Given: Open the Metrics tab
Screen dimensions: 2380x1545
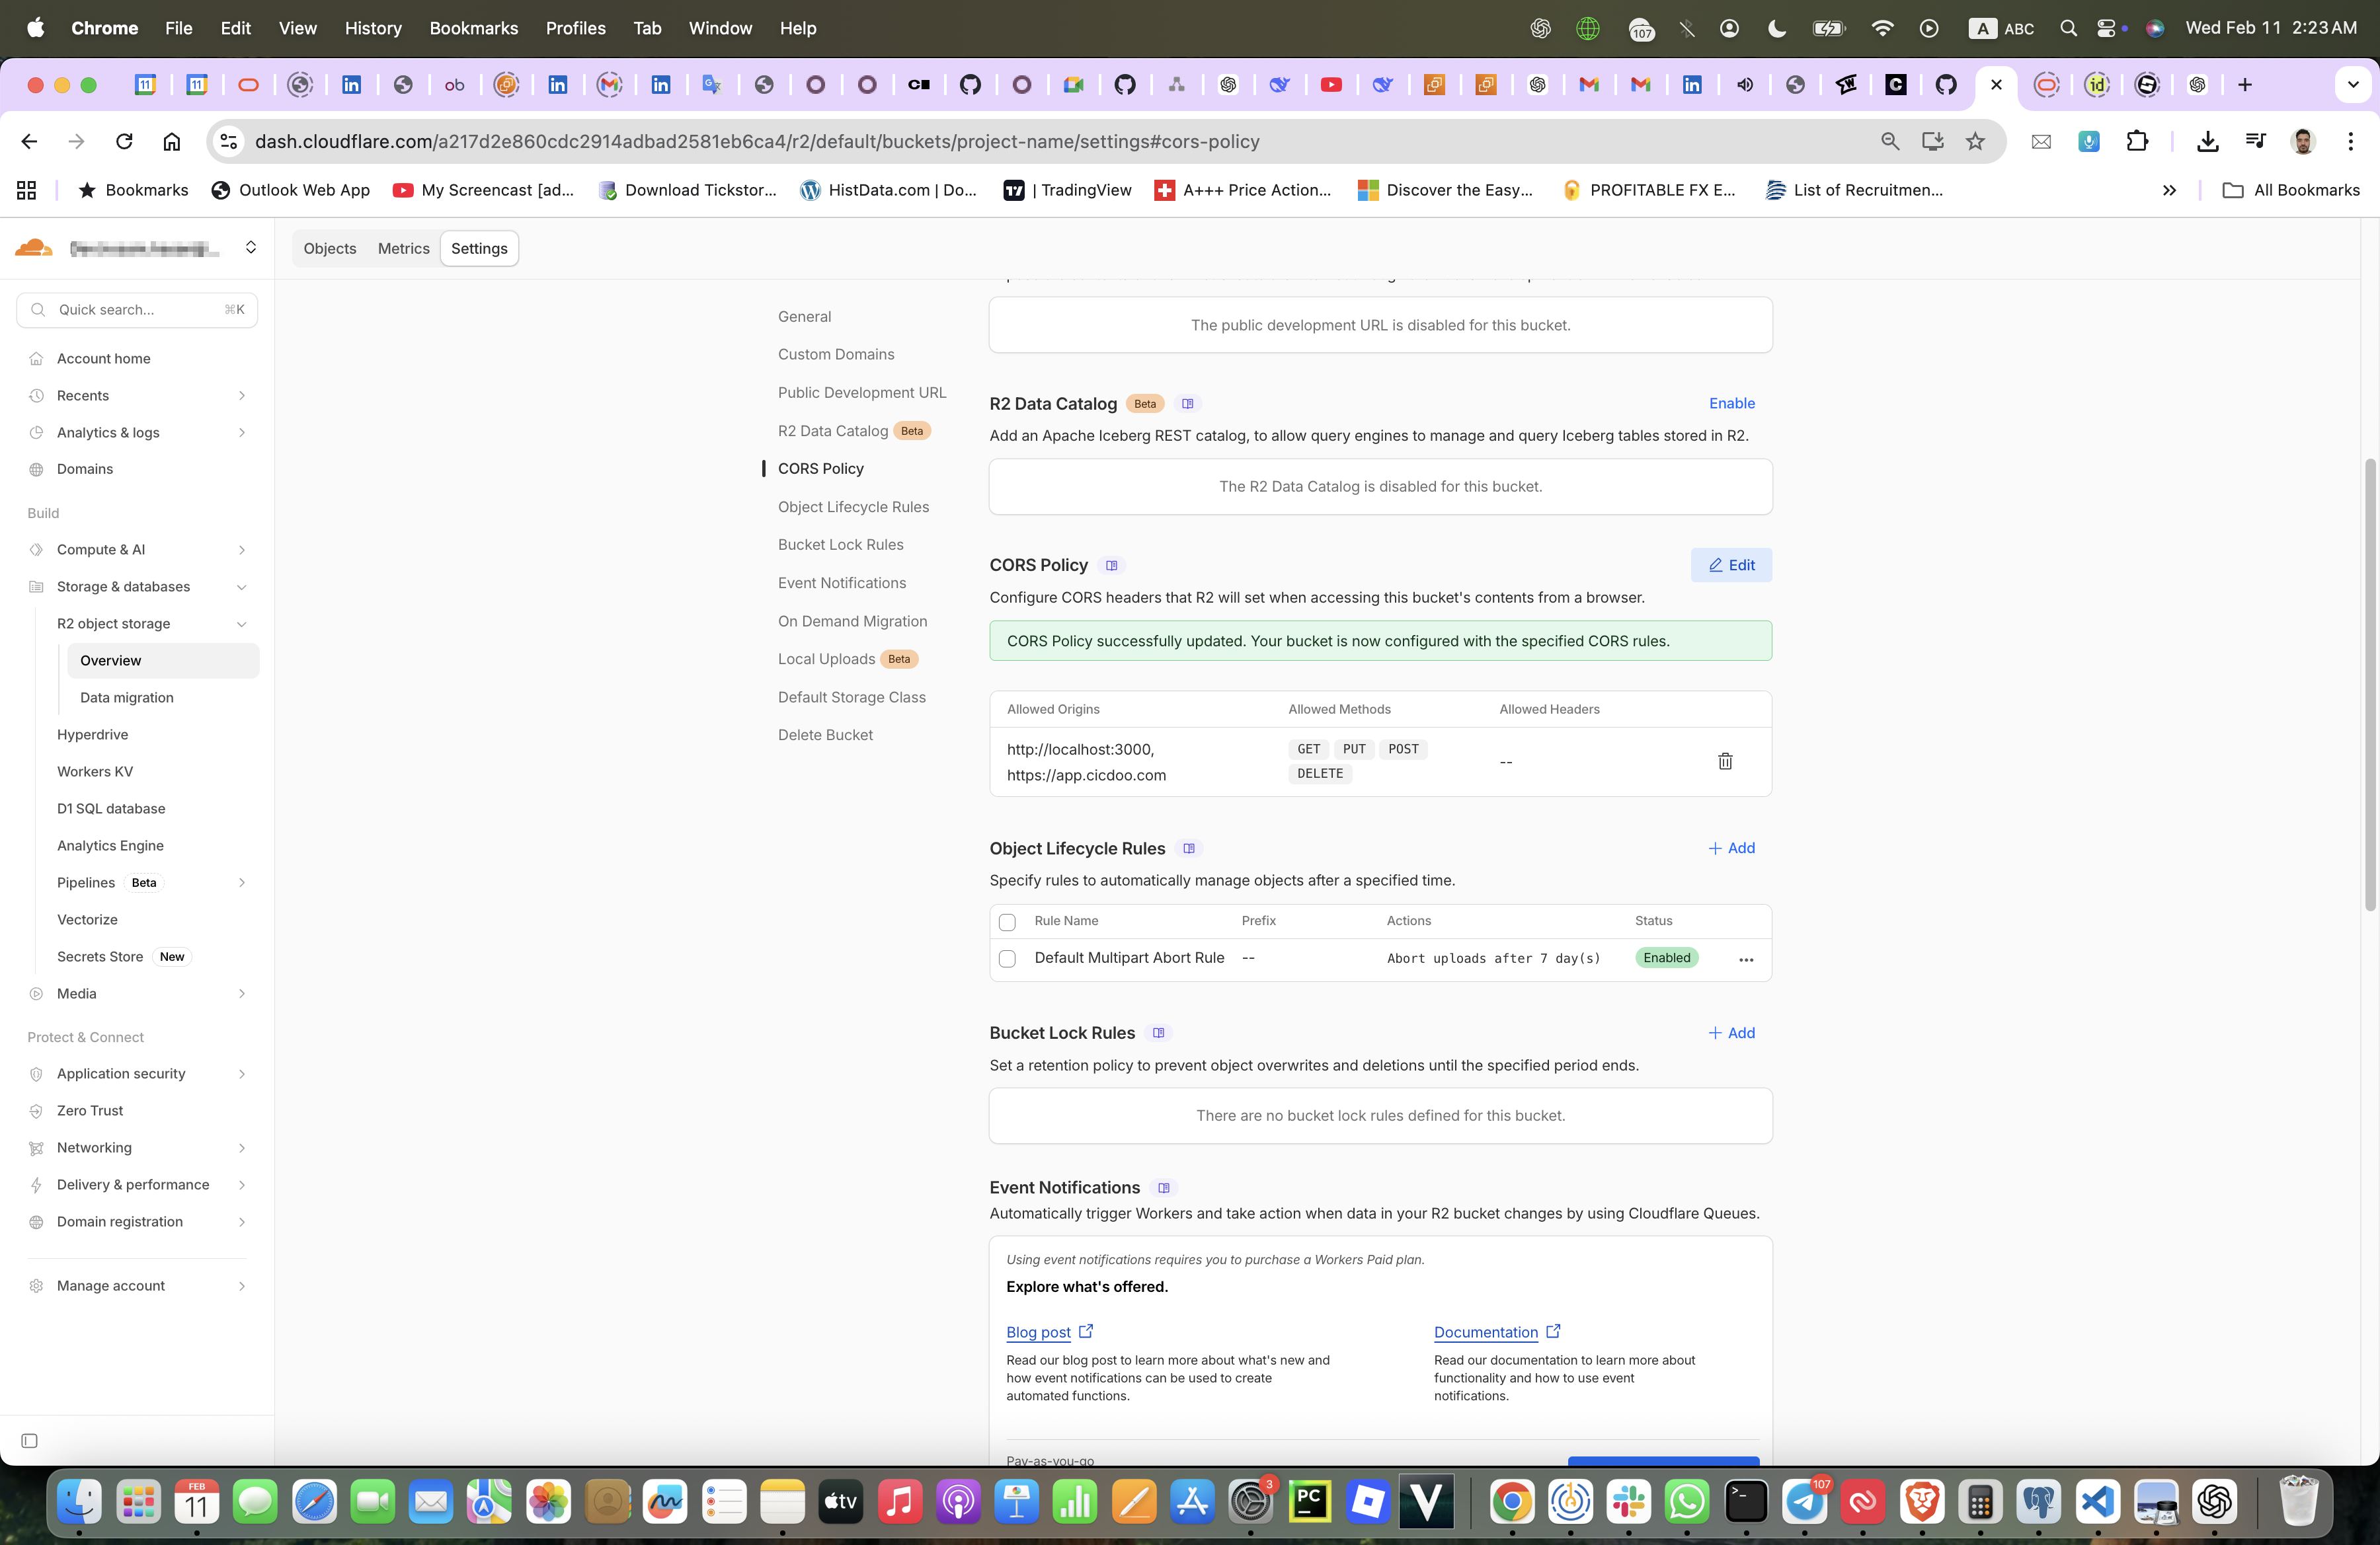Looking at the screenshot, I should click(403, 249).
